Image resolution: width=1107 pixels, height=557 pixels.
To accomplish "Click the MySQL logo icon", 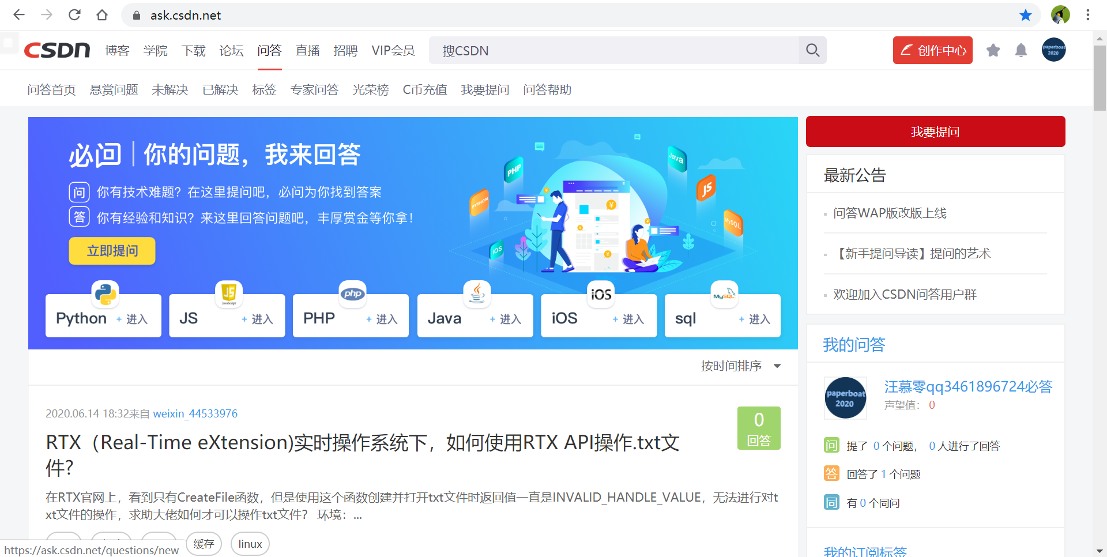I will tap(724, 294).
